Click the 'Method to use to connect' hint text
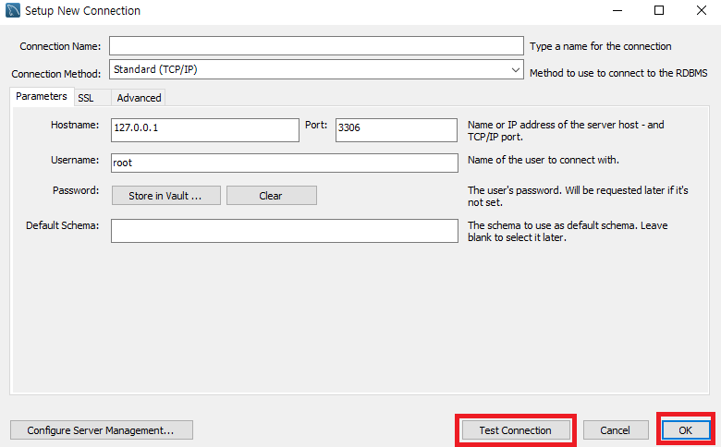This screenshot has height=447, width=721. (x=618, y=73)
